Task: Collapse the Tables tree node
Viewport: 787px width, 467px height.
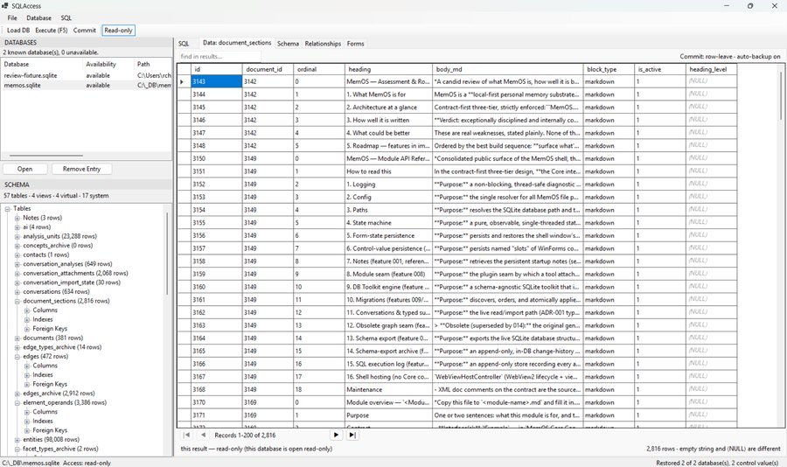Action: [8, 209]
